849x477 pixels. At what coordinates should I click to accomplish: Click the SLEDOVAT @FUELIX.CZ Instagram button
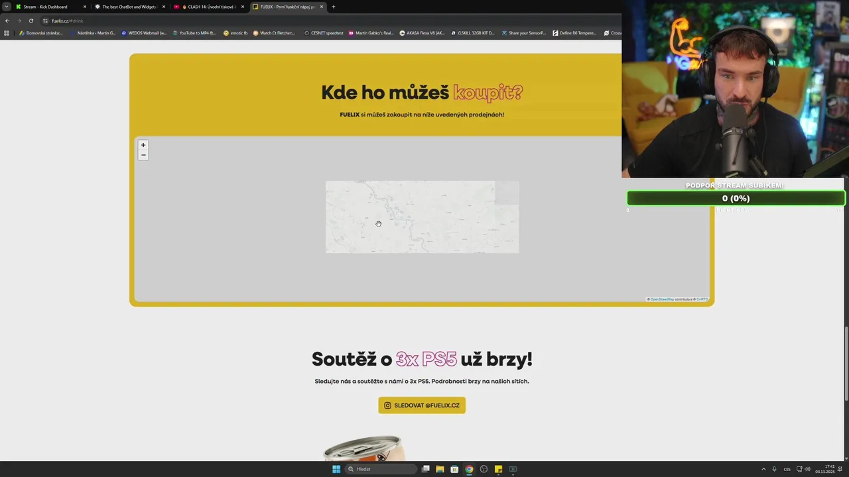422,405
